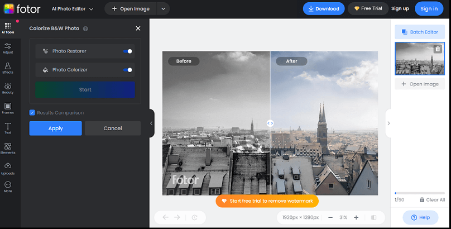451x229 pixels.
Task: Click the Sign up link
Action: coord(400,8)
